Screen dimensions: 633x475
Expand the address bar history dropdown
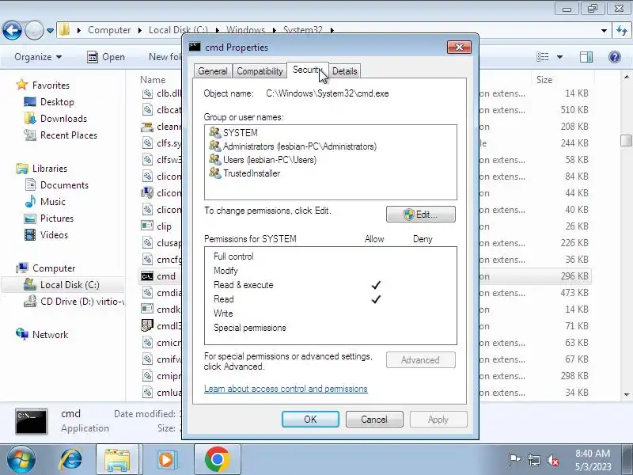(604, 30)
